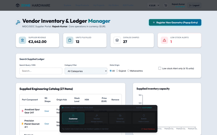This screenshot has width=217, height=135.
Task: Click the Supplied Engineering Catalog (27 items) heading
Action: pos(46,89)
